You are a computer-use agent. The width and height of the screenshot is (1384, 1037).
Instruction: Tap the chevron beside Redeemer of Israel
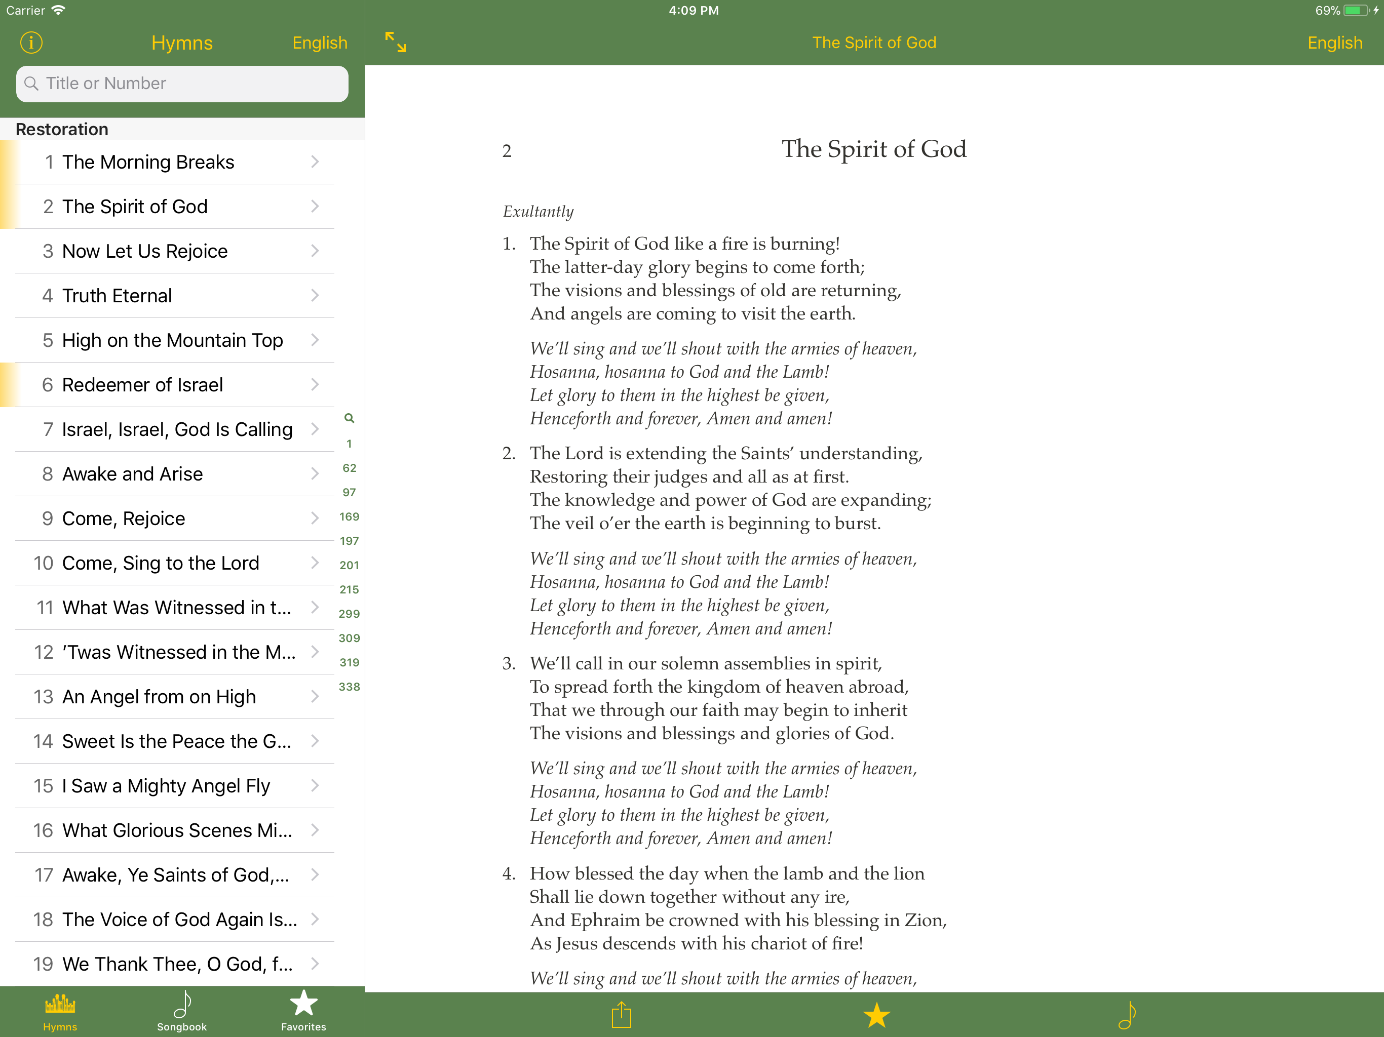(x=315, y=385)
